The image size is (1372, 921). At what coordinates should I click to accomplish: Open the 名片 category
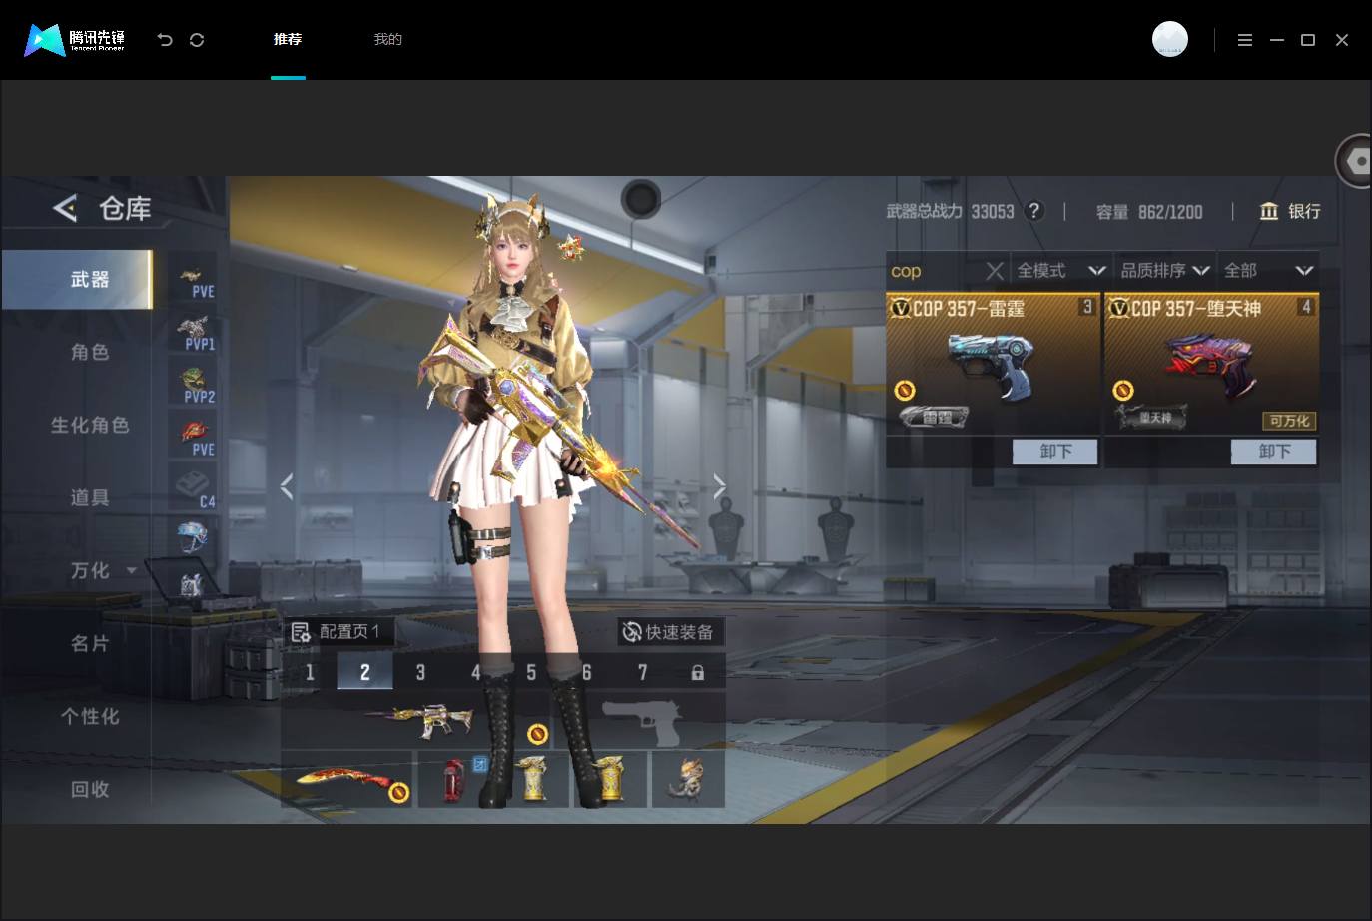click(x=90, y=643)
